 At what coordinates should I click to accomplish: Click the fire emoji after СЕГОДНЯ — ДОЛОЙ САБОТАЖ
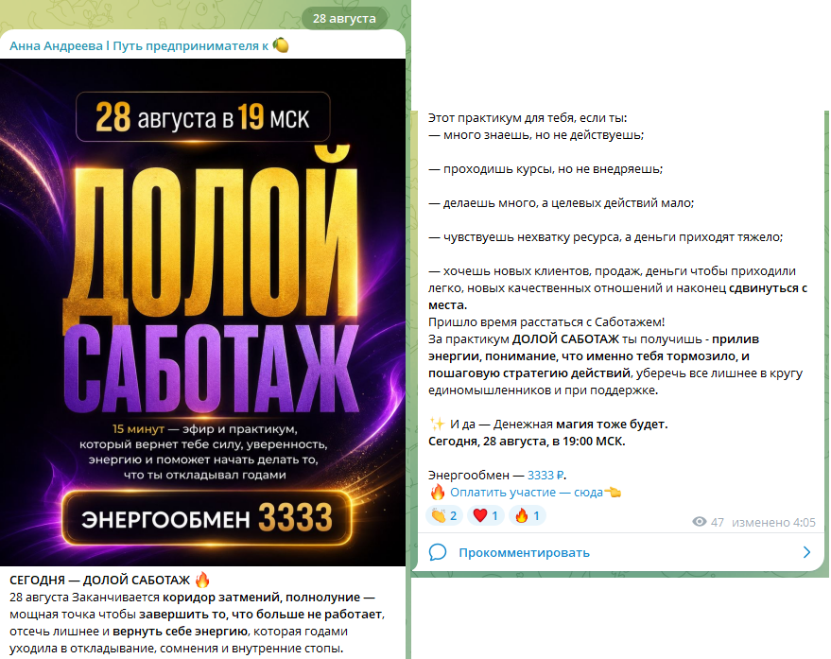pos(202,580)
